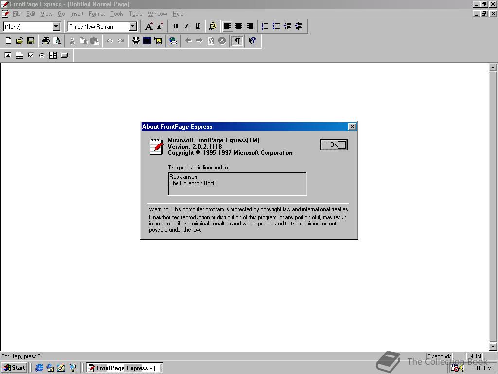The image size is (498, 374).
Task: Open the Format menu
Action: pyautogui.click(x=97, y=14)
